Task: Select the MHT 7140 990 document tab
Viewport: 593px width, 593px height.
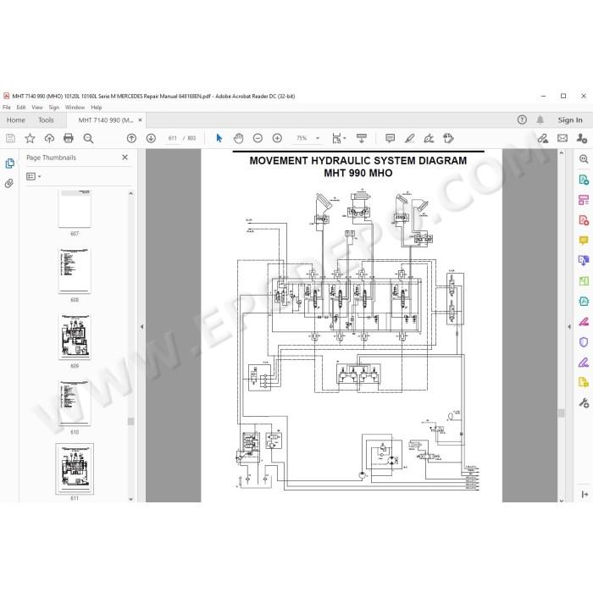Action: click(x=106, y=120)
